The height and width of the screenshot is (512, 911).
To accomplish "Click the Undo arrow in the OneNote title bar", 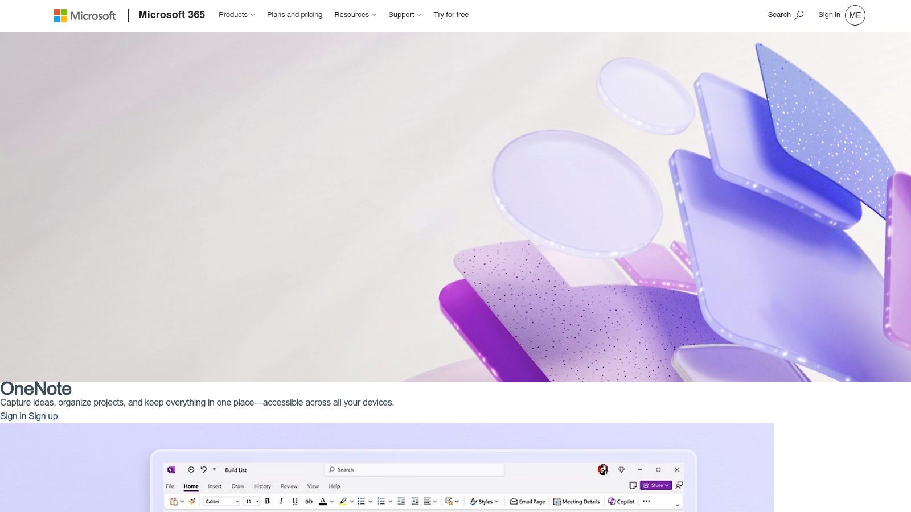I will pos(203,469).
